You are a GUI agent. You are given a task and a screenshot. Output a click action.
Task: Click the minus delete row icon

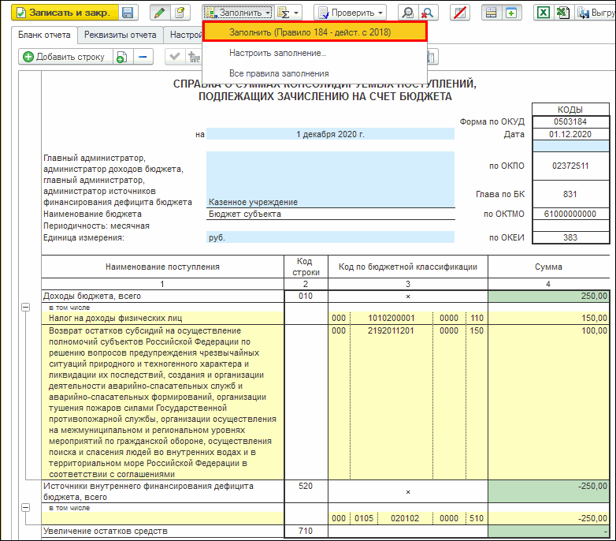coord(143,57)
